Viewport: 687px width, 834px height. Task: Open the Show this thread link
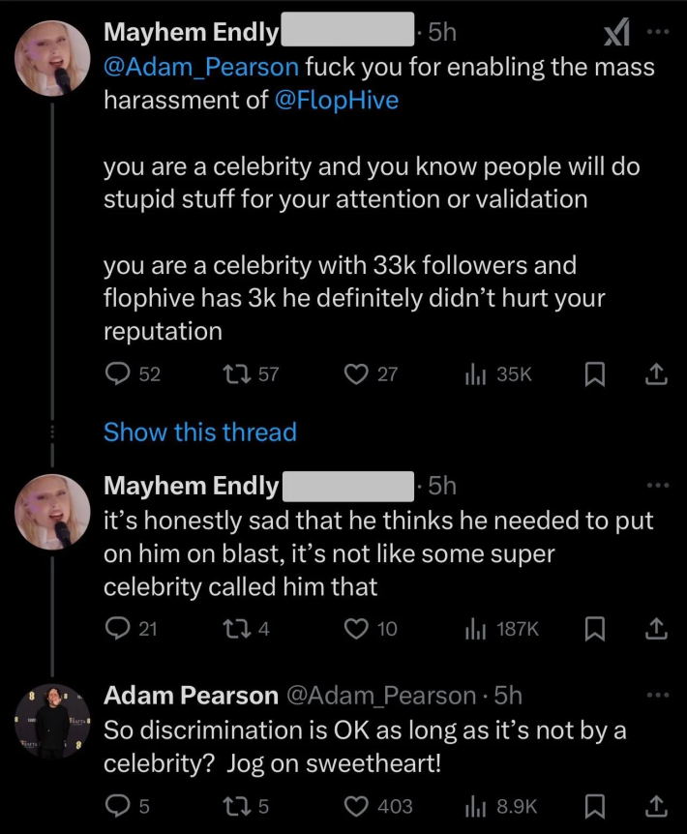[199, 432]
